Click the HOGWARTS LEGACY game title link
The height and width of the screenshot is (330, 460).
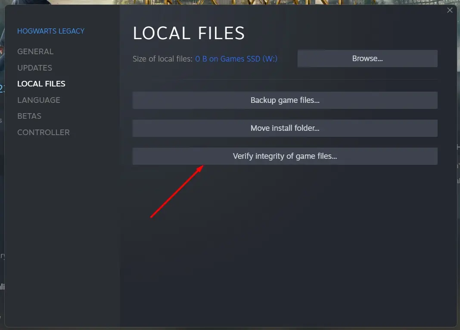point(51,31)
